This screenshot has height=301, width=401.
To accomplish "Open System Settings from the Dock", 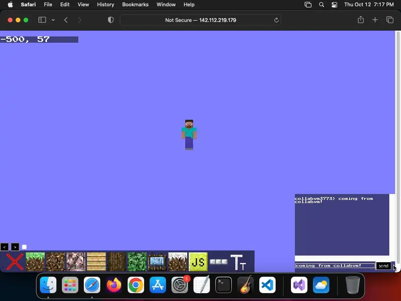I will coord(180,285).
